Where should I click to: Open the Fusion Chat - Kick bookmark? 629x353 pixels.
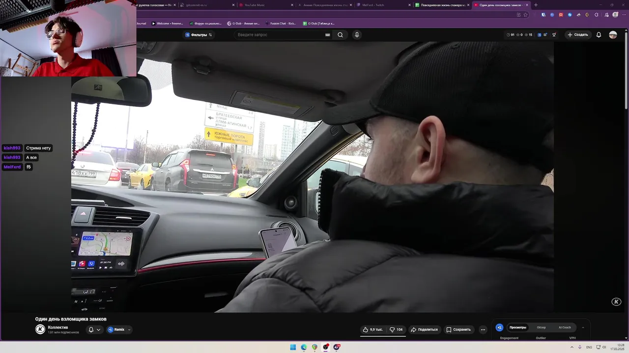(x=281, y=23)
